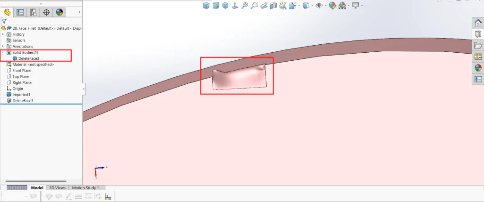Toggle Hide/Show Items eye icon

319,5
